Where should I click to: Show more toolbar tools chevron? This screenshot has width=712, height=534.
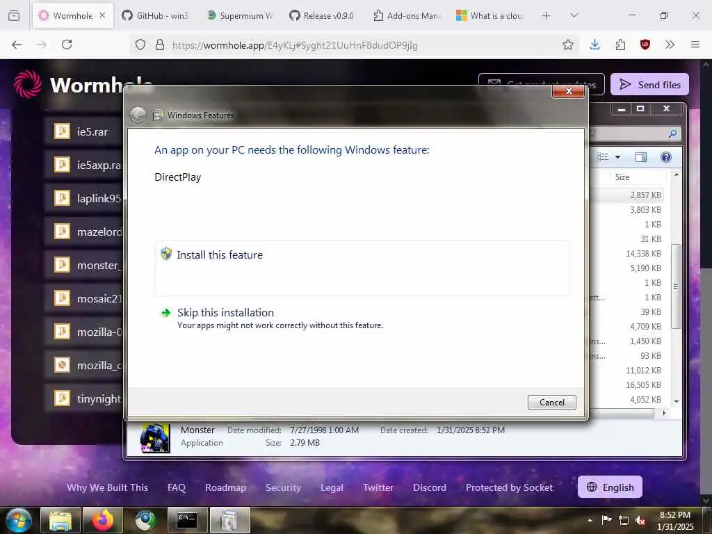tap(670, 44)
